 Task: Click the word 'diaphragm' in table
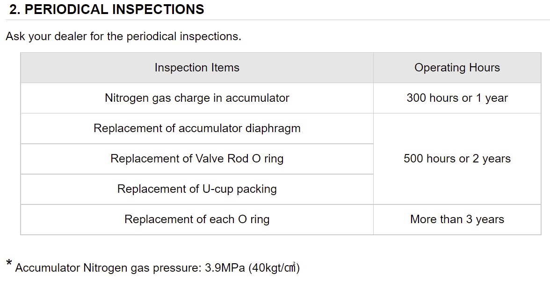click(273, 129)
